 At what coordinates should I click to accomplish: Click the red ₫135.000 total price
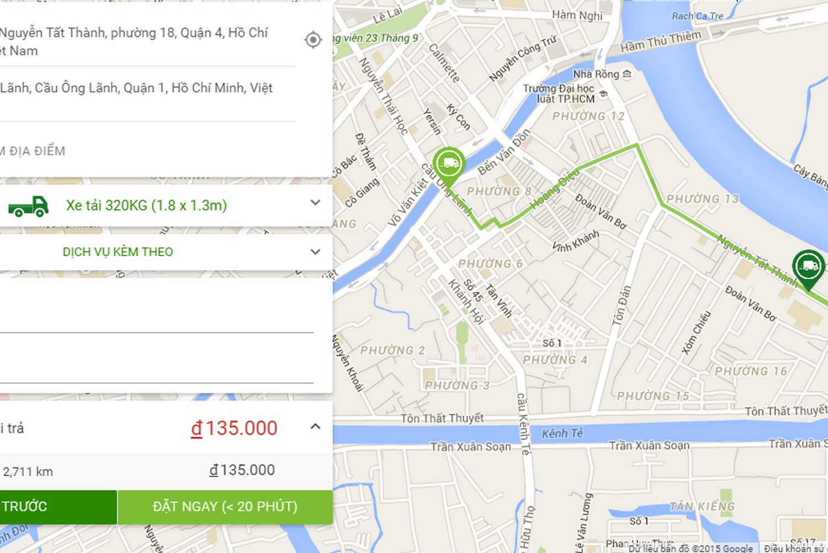pyautogui.click(x=234, y=428)
